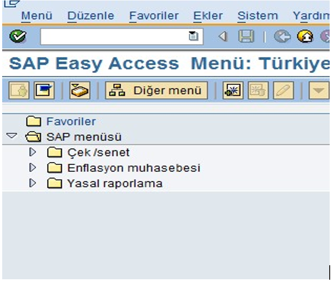Open the Düzenle menu
The image size is (331, 281).
[91, 16]
